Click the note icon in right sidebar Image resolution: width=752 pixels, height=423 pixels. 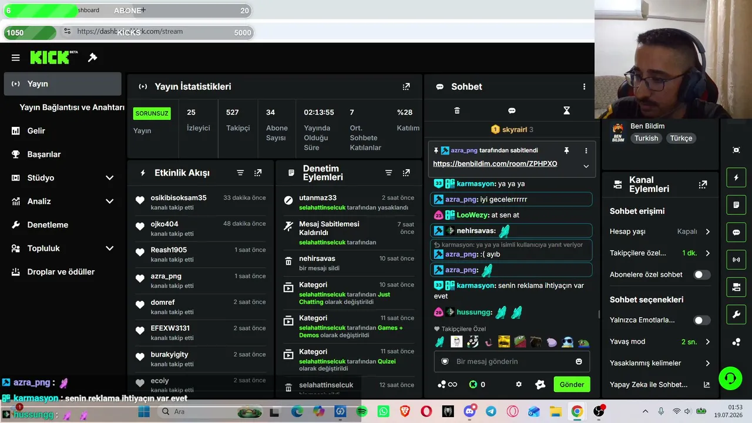pos(736,205)
